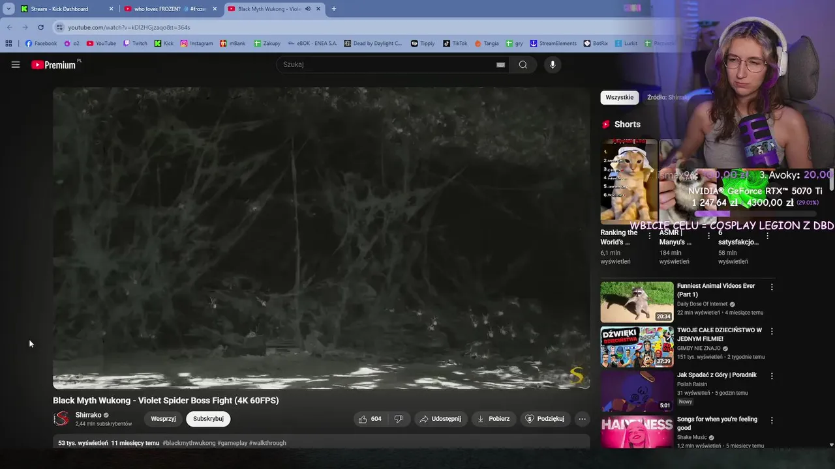The image size is (835, 469).
Task: Open options for TWOJE CAŁE DZIECIŃSTWO video
Action: 772,332
